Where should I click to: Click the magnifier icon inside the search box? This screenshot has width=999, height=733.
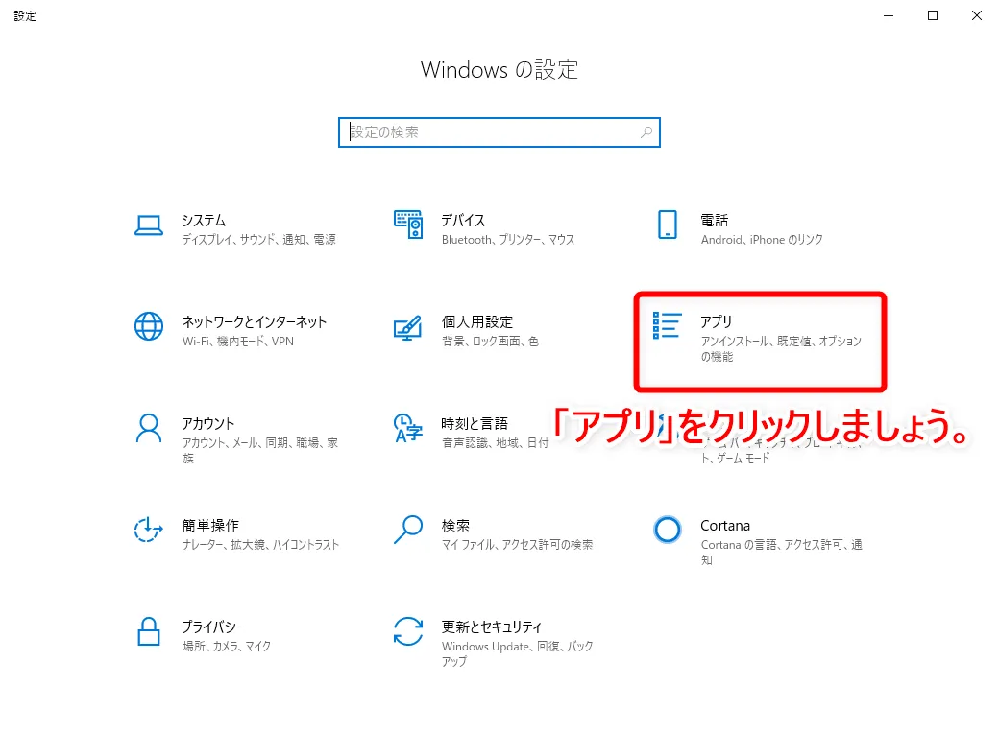[x=646, y=132]
